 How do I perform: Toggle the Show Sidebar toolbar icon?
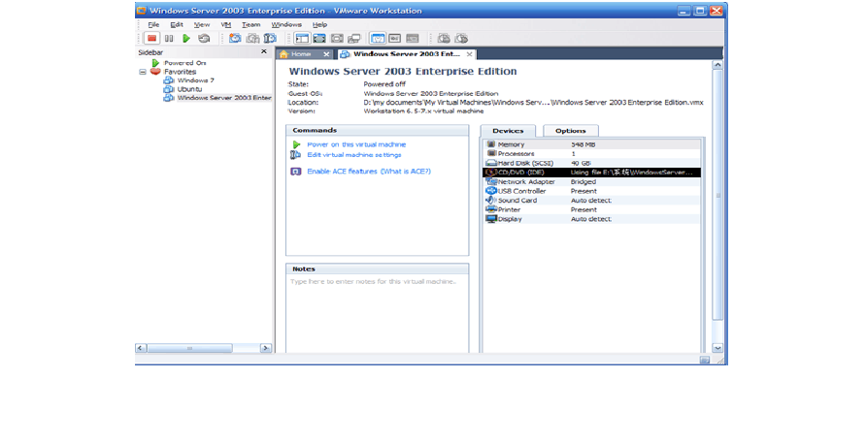(302, 38)
